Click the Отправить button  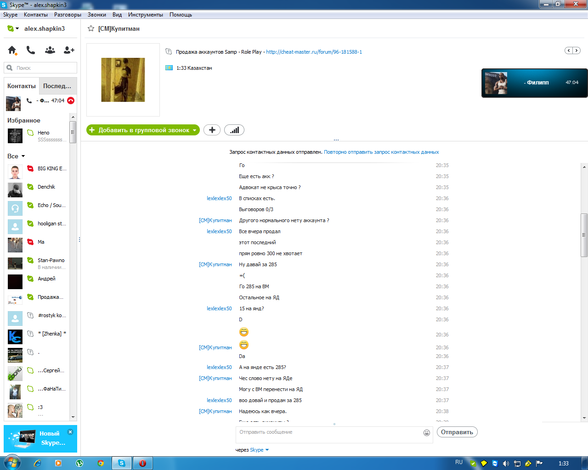click(x=457, y=432)
